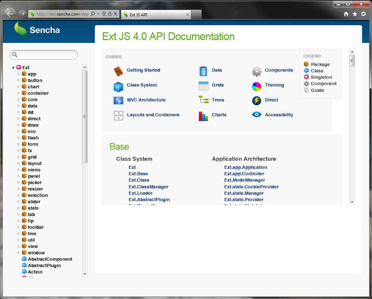Click the Sencha logo in header
372x299 pixels.
point(37,31)
